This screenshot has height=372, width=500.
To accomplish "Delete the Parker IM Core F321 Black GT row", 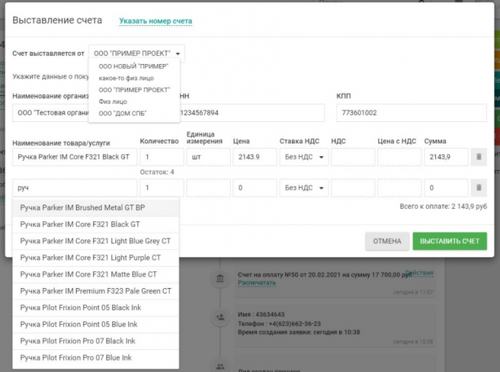I will [x=479, y=157].
